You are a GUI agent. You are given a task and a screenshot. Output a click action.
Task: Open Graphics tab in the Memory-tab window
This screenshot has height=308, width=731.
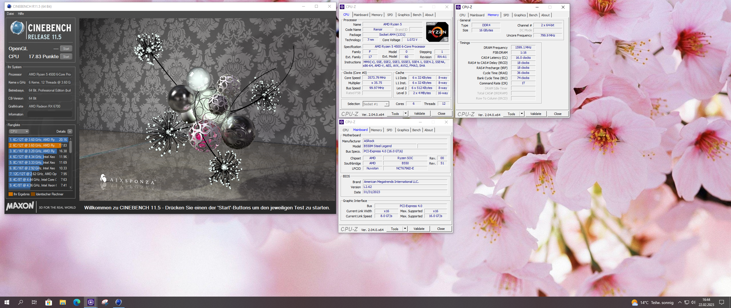520,15
